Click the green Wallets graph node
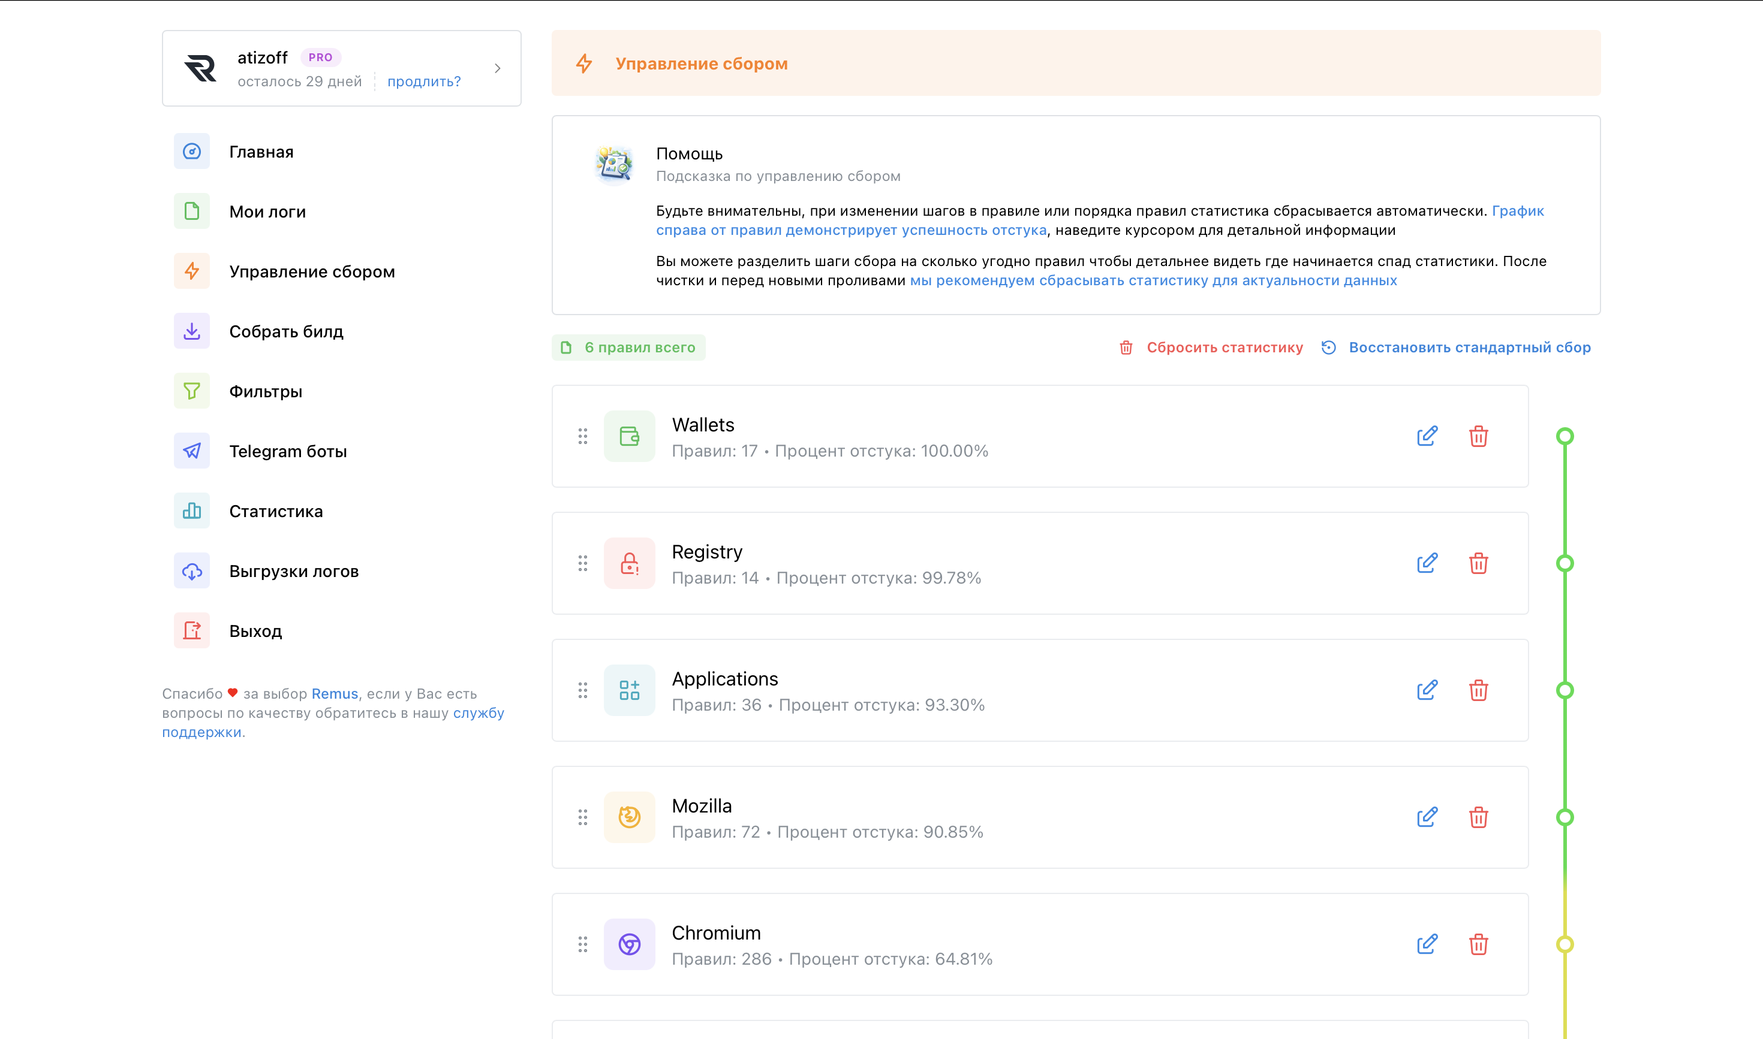1763x1039 pixels. point(1565,436)
